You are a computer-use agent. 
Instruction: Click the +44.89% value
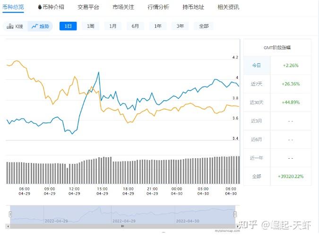[x=291, y=102]
